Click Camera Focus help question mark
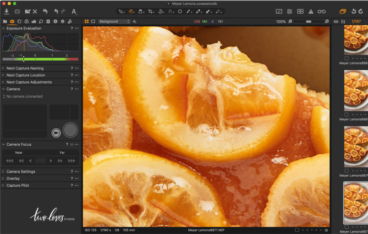Screen dimensions: 368x234 click(67, 144)
